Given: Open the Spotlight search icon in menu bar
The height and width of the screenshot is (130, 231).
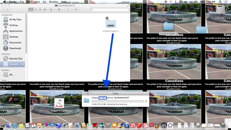Looking at the screenshot, I should [220, 2].
